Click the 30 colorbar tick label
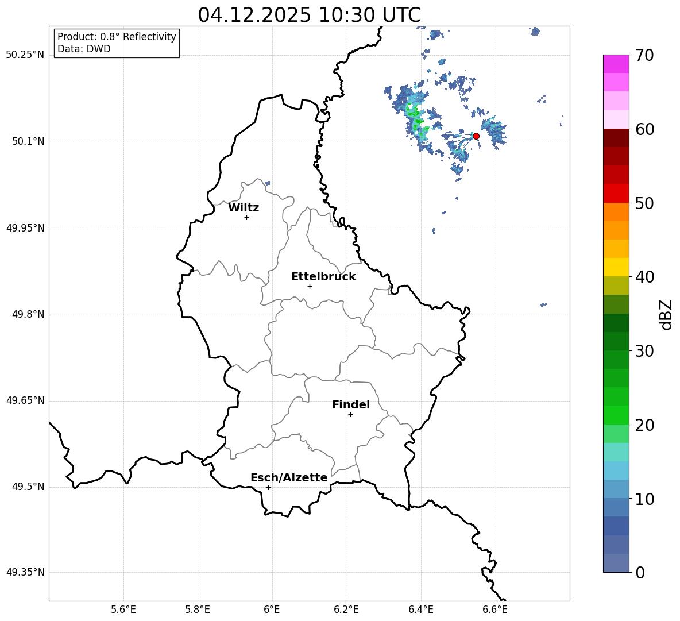The height and width of the screenshot is (621, 680). [x=644, y=351]
